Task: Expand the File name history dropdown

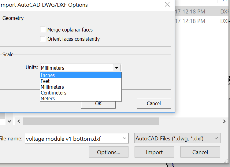Action: [x=124, y=138]
